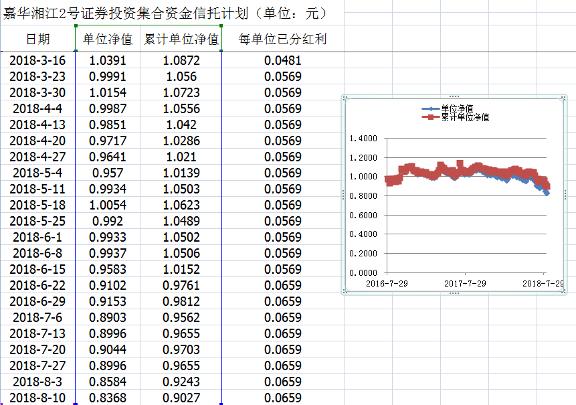Click the cumulative value cell 1.0502
The height and width of the screenshot is (405, 576).
click(181, 237)
